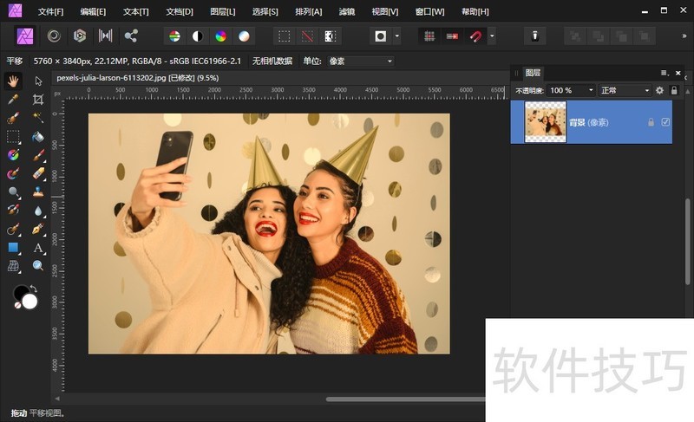Click the Invert Pixel Selection icon
694x422 pixels.
[331, 36]
